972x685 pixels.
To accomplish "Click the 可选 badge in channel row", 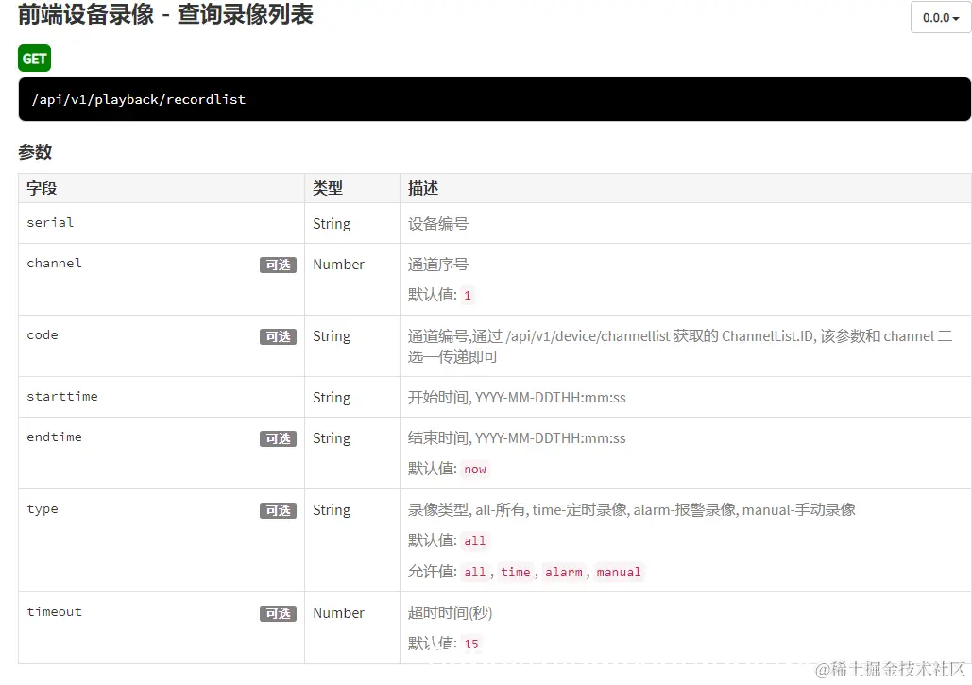I will coord(278,265).
